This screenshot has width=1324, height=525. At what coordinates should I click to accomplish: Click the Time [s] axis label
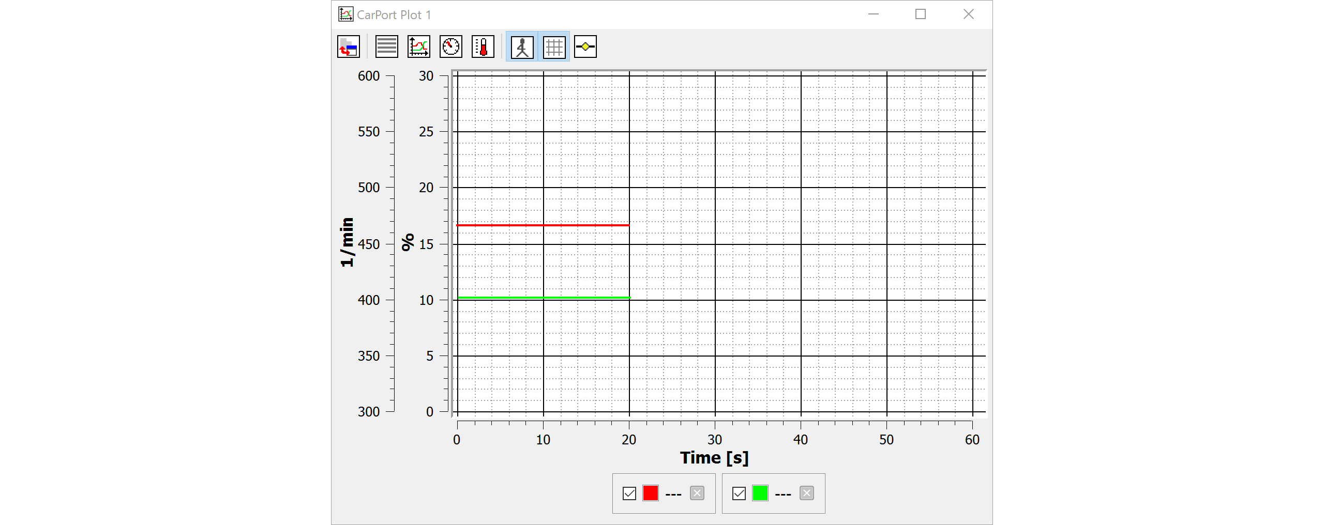(x=714, y=457)
